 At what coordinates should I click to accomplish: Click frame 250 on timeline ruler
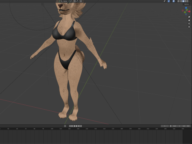(x=183, y=129)
